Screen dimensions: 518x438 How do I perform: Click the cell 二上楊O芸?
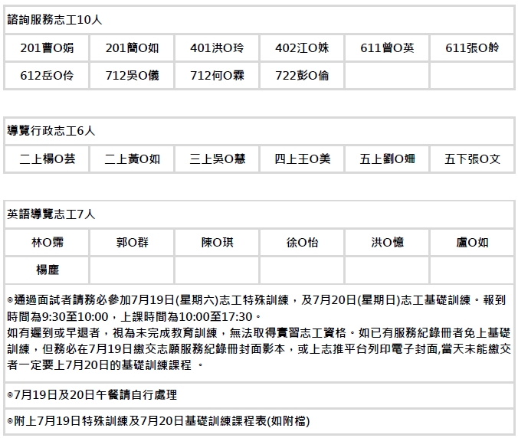point(47,159)
